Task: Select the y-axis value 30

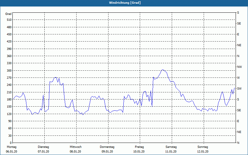Action: point(10,136)
